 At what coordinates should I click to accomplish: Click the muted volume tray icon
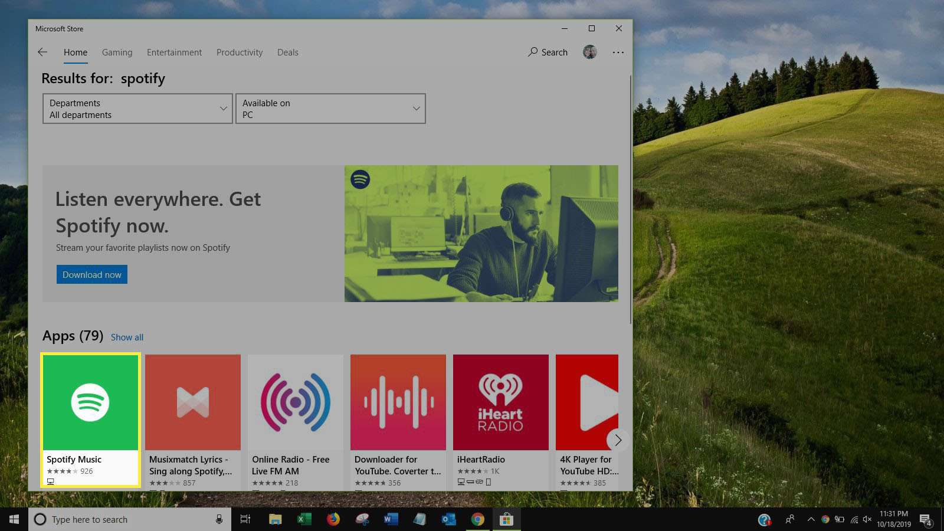tap(867, 519)
